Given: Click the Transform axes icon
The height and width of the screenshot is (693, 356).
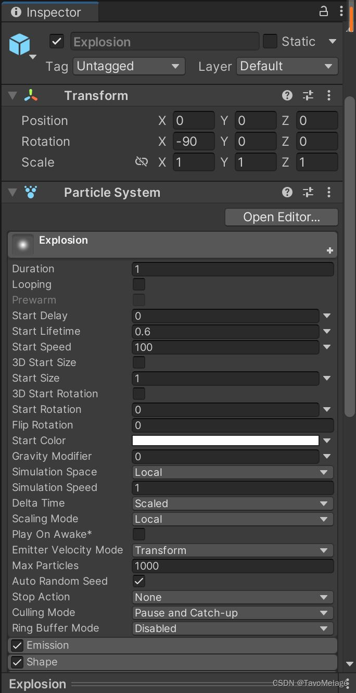Looking at the screenshot, I should [31, 95].
